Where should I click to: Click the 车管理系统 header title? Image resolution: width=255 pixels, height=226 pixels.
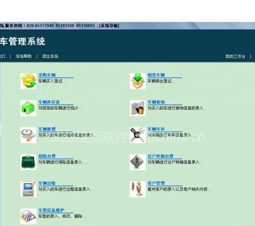click(x=23, y=41)
